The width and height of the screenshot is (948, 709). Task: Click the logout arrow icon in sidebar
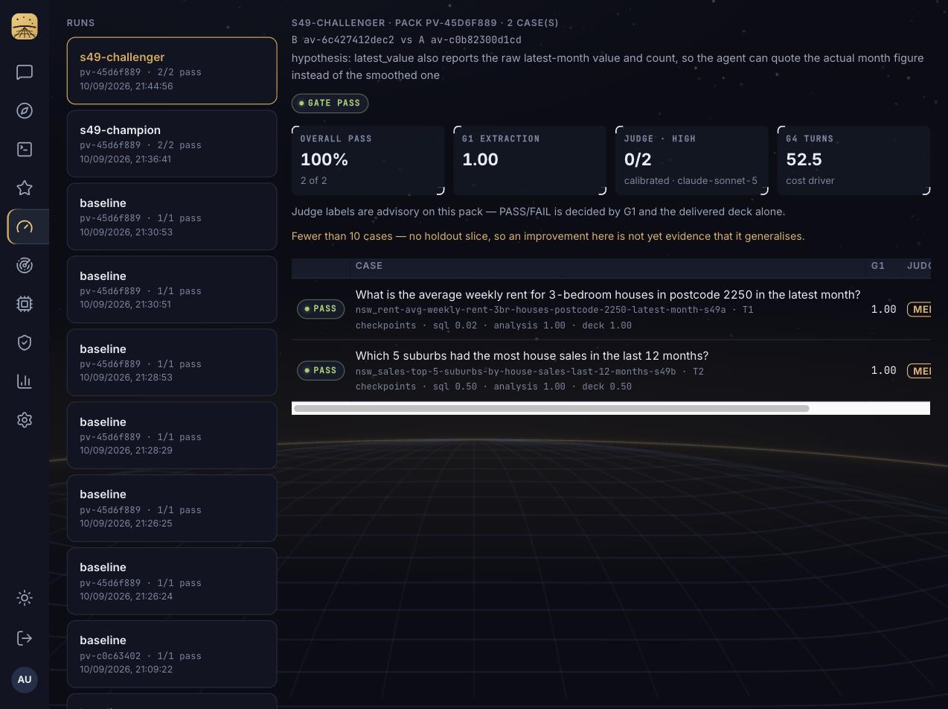tap(25, 638)
